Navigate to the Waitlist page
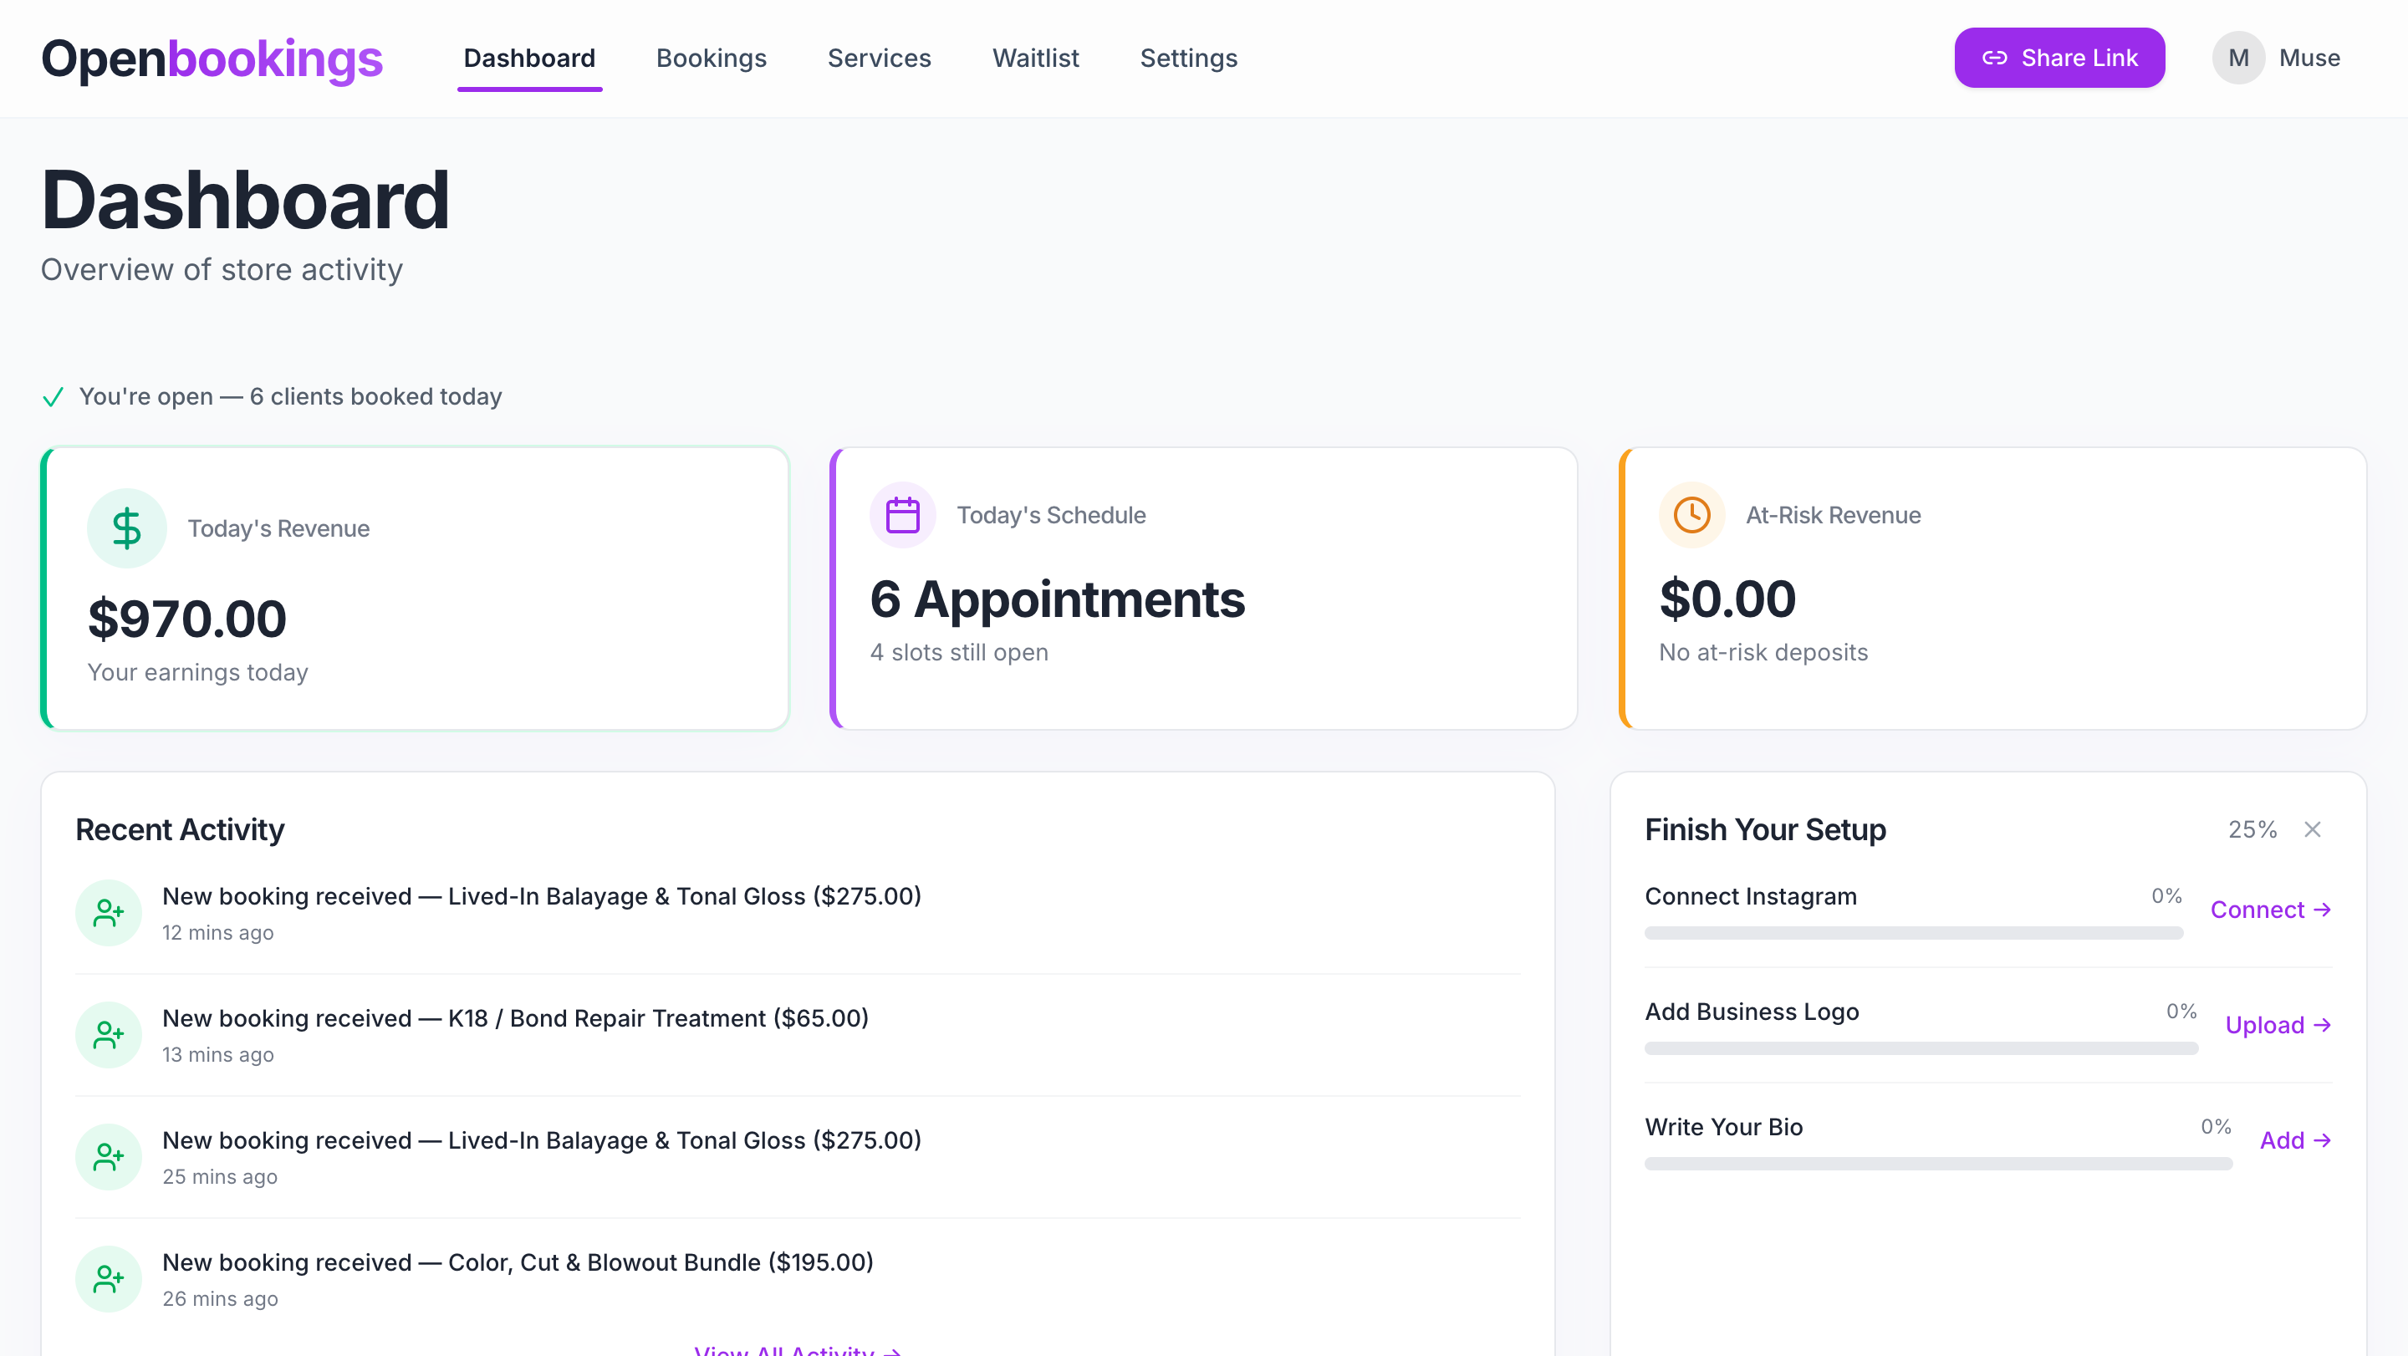The width and height of the screenshot is (2408, 1356). [1036, 58]
